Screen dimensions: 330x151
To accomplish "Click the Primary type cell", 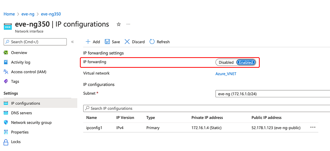I will (153, 128).
